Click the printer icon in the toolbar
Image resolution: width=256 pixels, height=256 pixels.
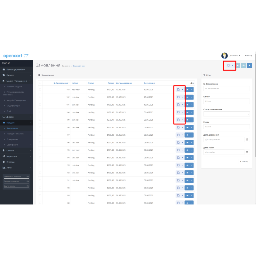(x=243, y=65)
